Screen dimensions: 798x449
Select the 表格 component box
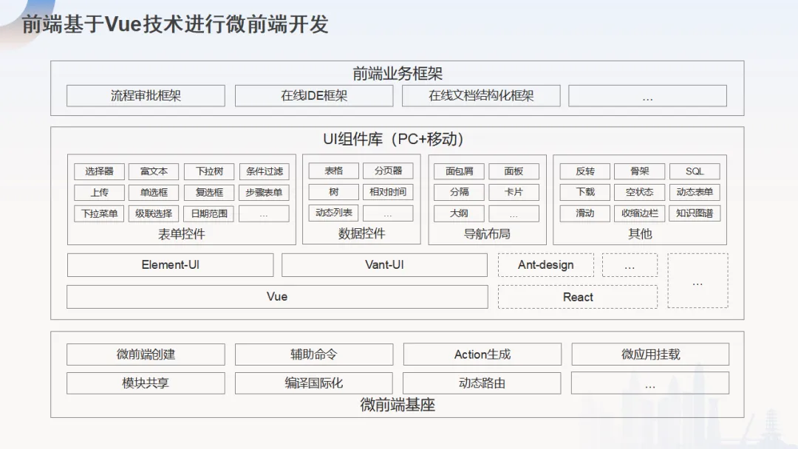pos(334,171)
